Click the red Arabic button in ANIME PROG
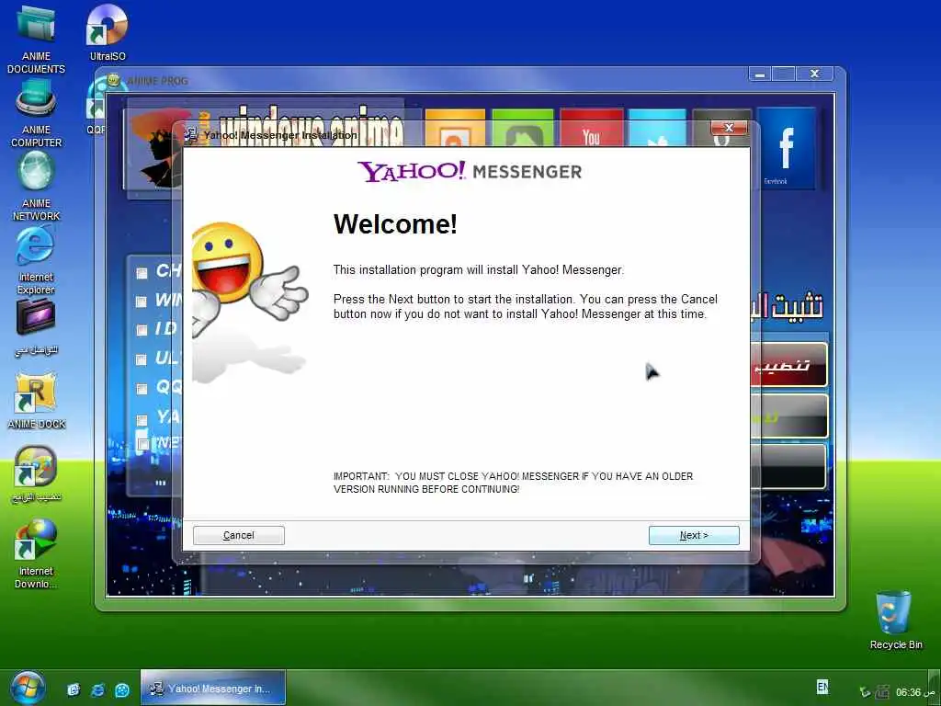 click(789, 364)
